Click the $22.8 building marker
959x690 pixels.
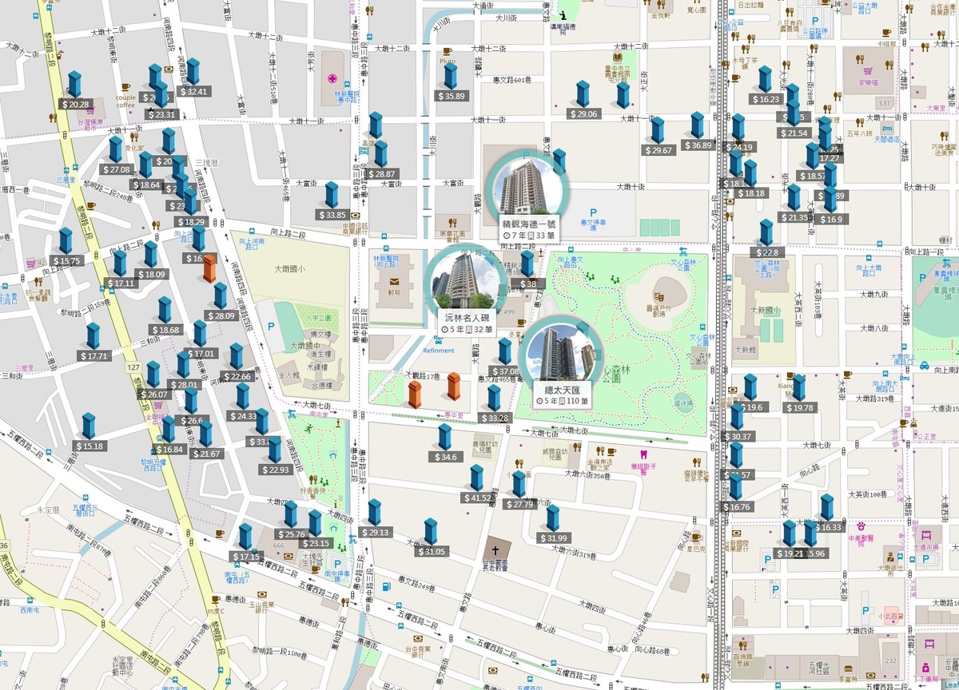(766, 233)
